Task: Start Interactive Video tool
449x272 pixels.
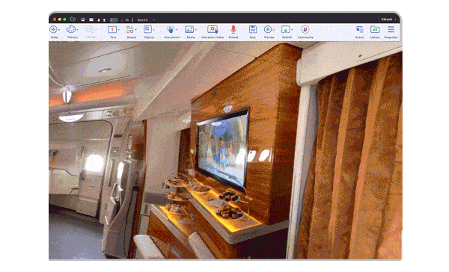Action: click(x=213, y=29)
